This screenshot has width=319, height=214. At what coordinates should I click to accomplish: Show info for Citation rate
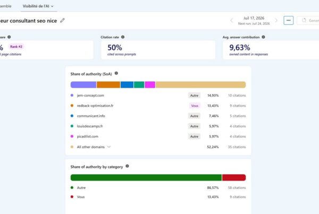pyautogui.click(x=123, y=37)
